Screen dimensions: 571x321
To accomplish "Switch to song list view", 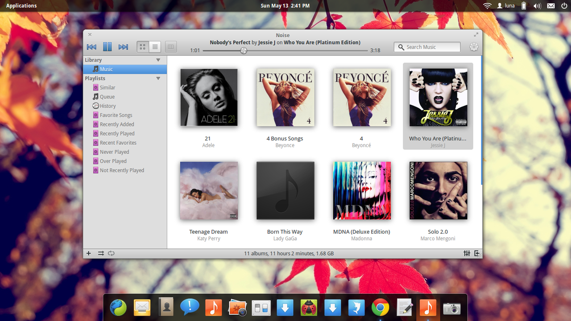I will tap(155, 46).
